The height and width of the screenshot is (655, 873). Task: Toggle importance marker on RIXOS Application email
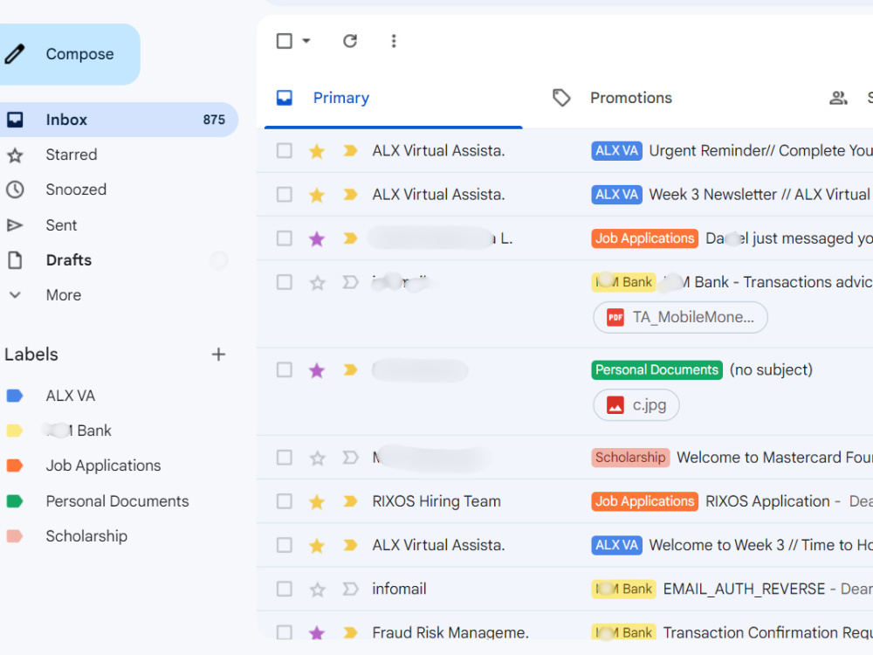[350, 501]
